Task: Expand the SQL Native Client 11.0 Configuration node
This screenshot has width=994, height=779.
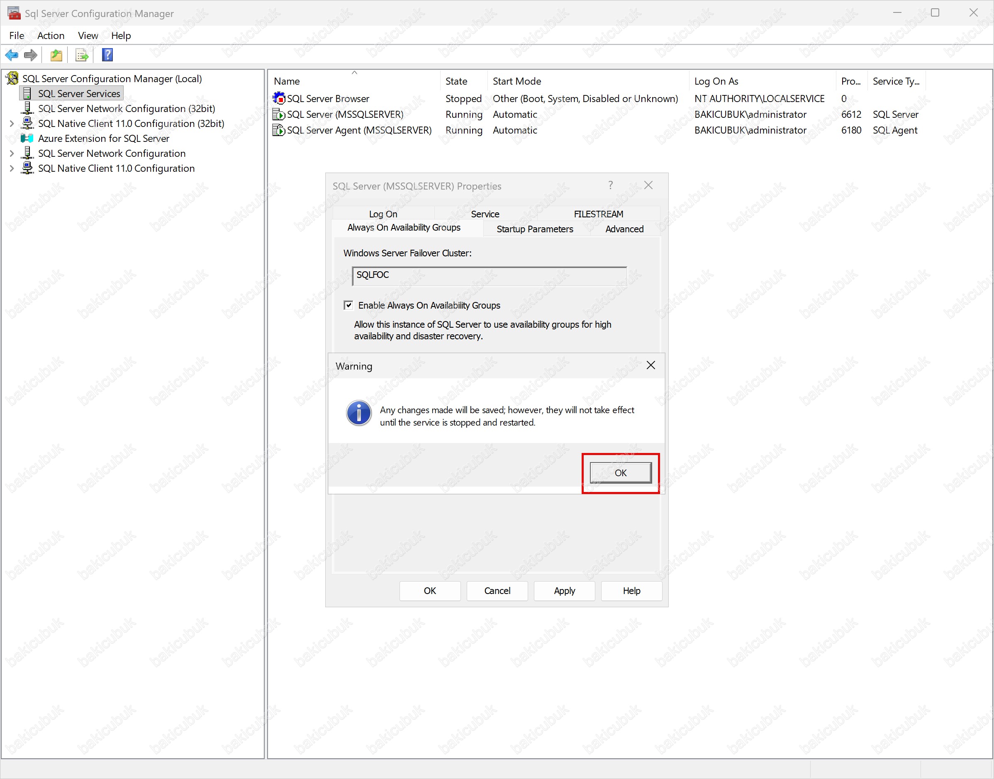Action: (12, 168)
